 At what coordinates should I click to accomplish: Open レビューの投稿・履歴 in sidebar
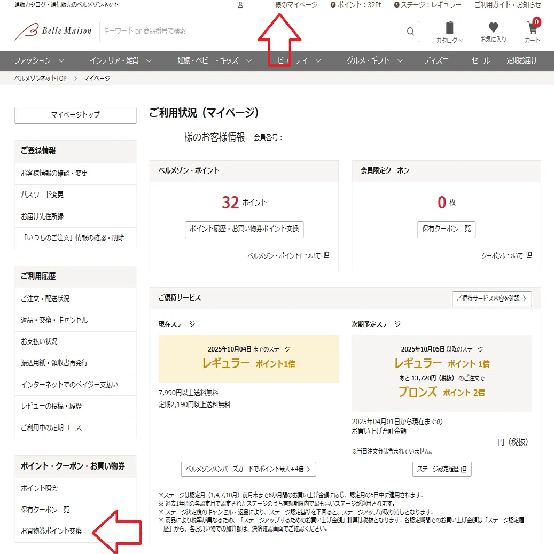(x=75, y=407)
